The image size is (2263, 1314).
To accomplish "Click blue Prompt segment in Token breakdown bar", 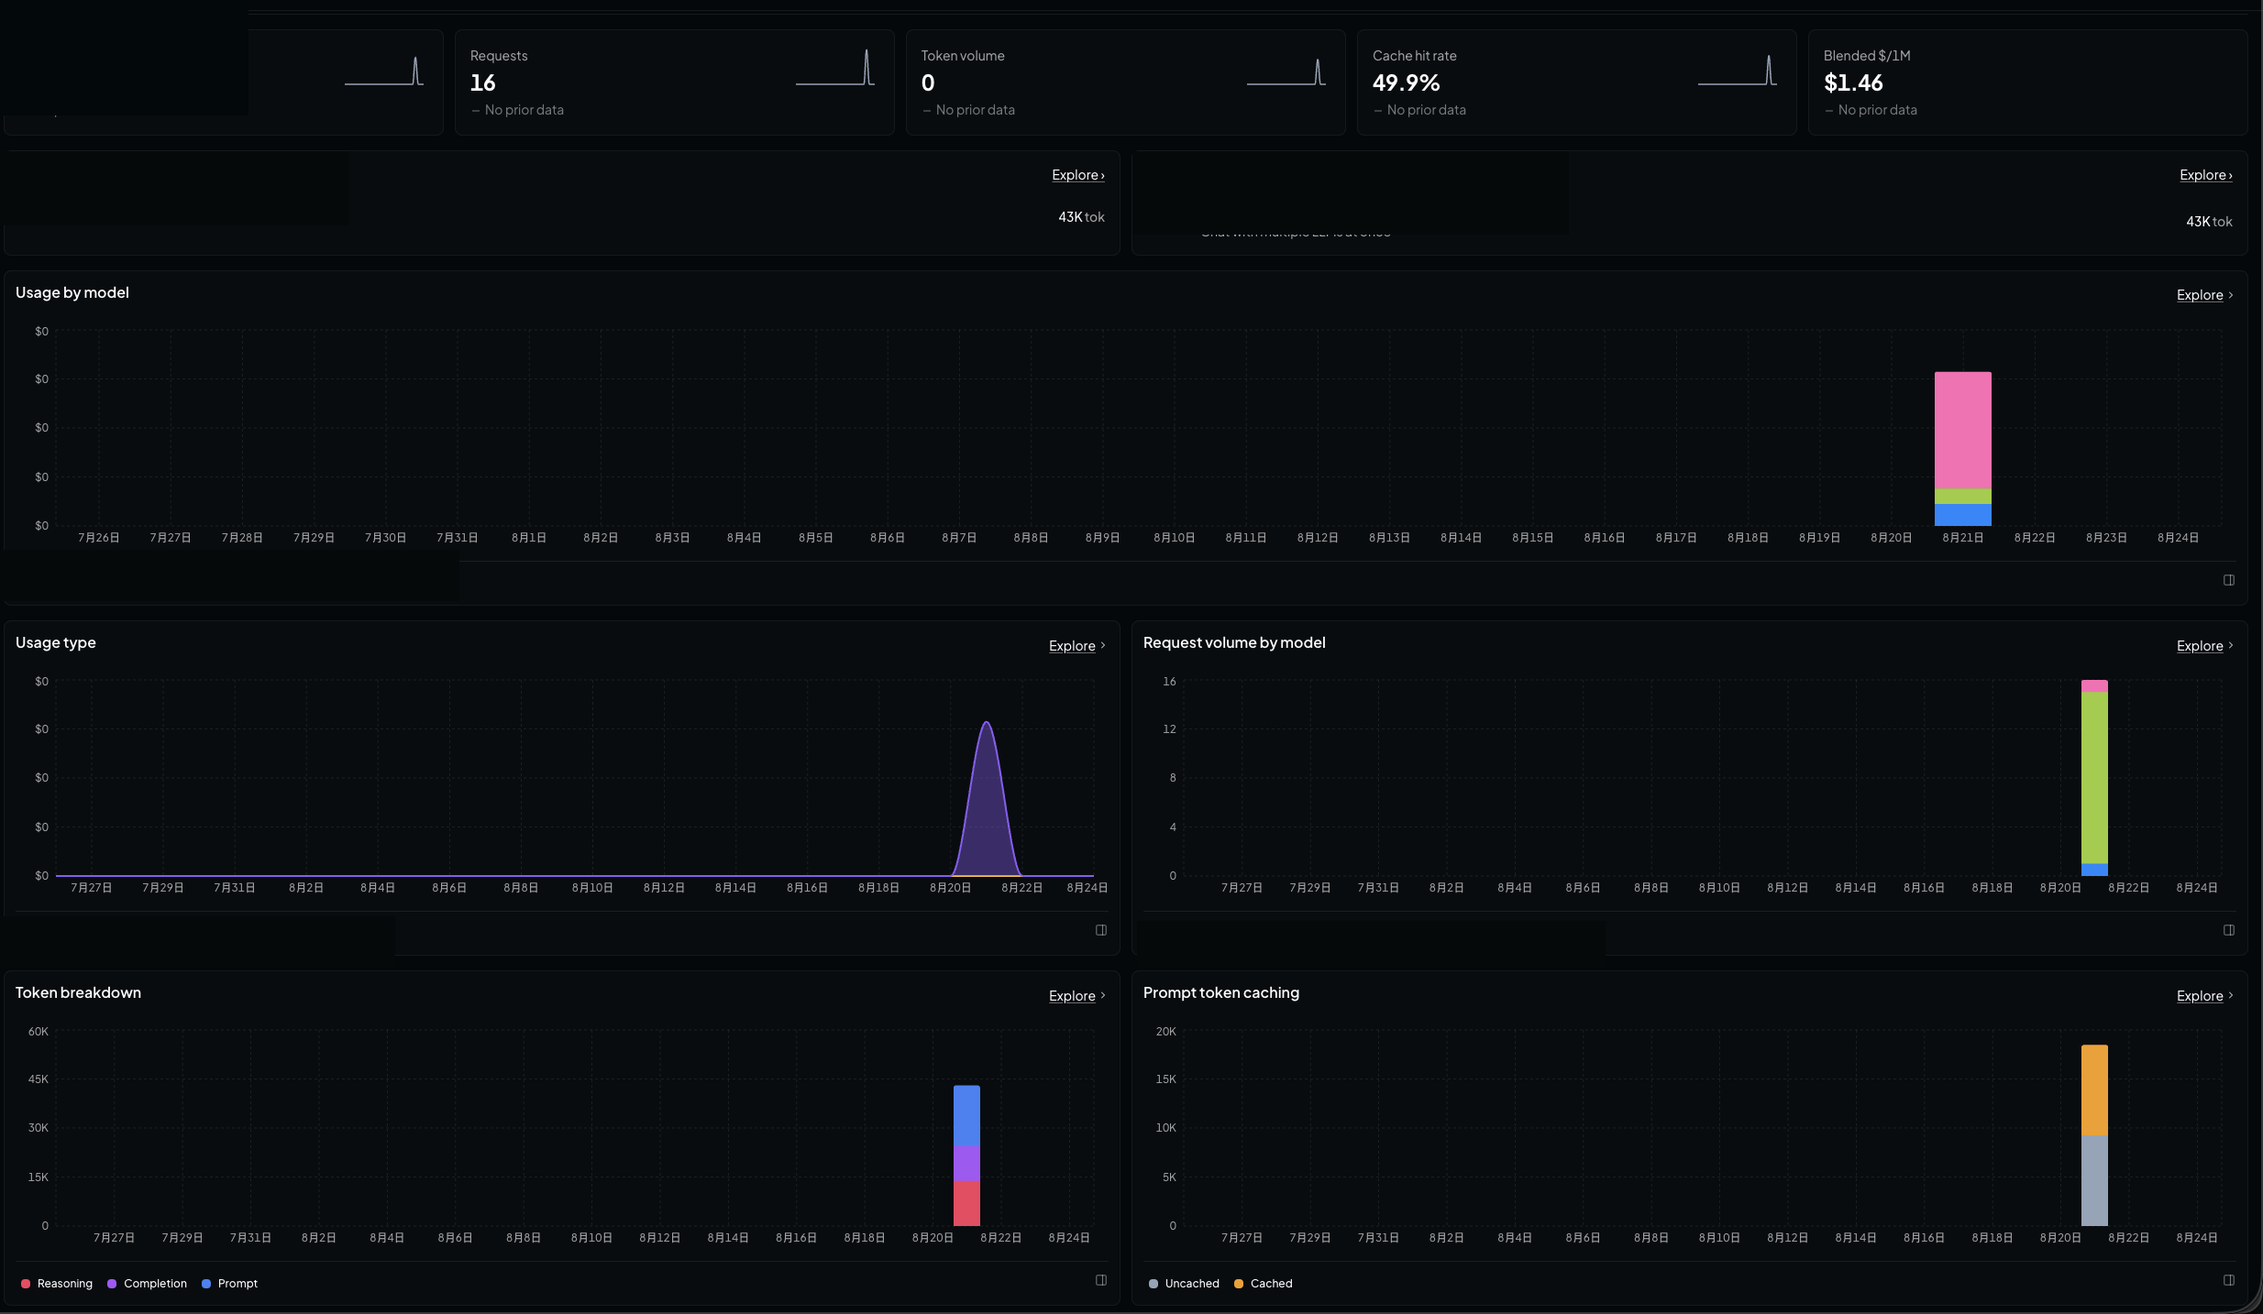I will click(966, 1116).
